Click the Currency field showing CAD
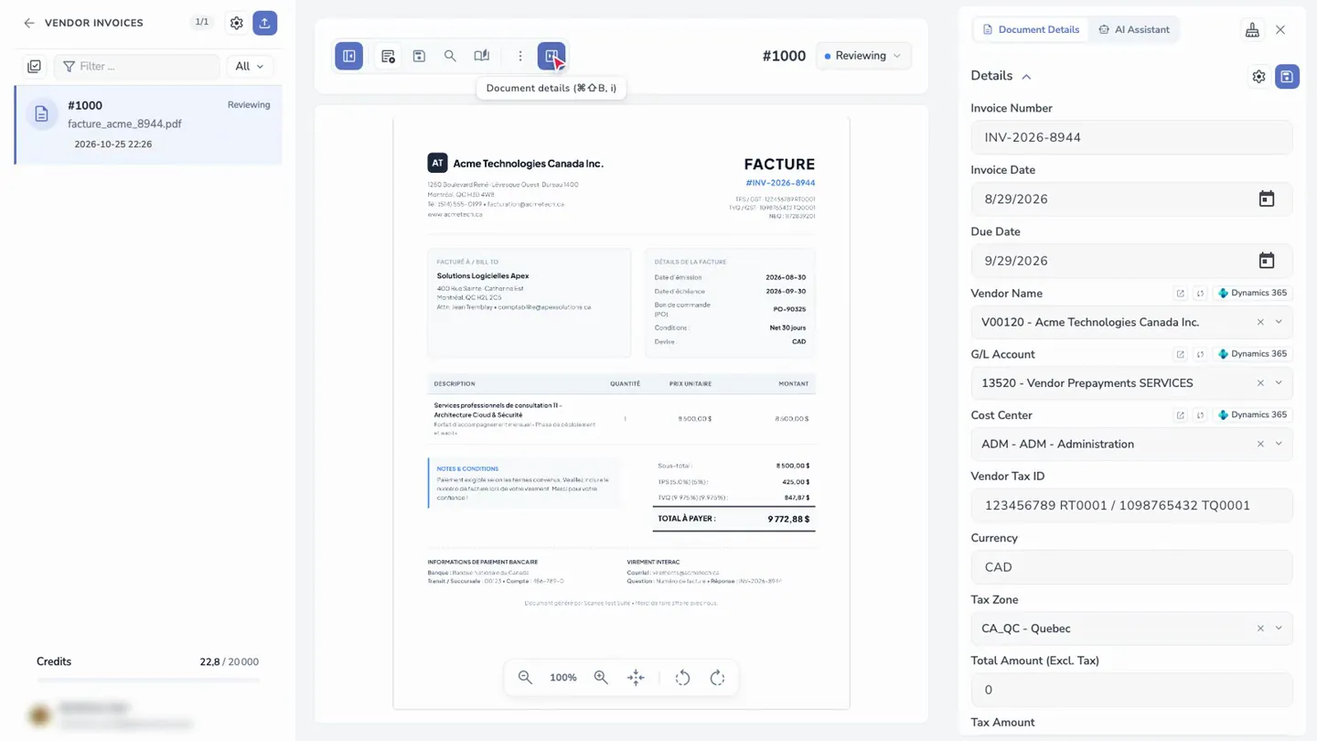 pyautogui.click(x=1131, y=567)
